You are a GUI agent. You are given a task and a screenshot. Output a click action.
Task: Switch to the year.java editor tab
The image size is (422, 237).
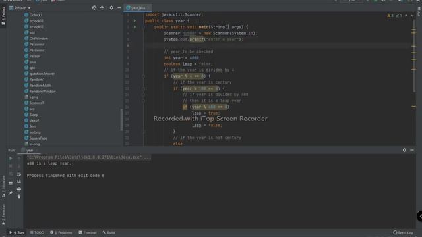[138, 8]
